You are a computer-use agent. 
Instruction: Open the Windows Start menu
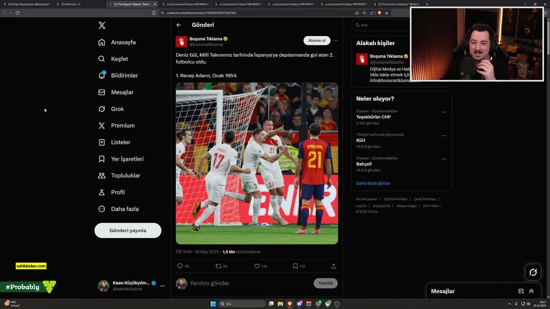(213, 304)
